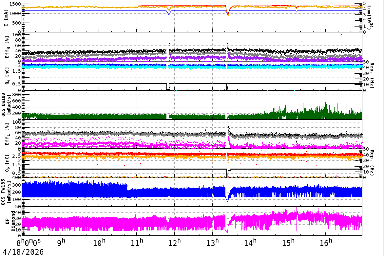
Task: Click 'Rep. (Hz)' label beside Q_e panel
Action: (x=372, y=76)
